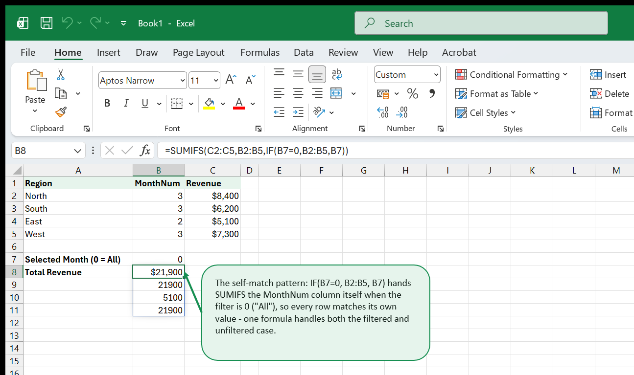Align text right
Image resolution: width=634 pixels, height=375 pixels.
tap(317, 93)
